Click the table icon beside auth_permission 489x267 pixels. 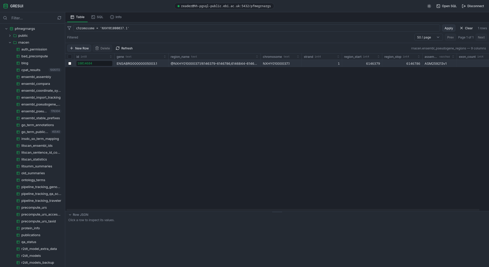click(18, 49)
